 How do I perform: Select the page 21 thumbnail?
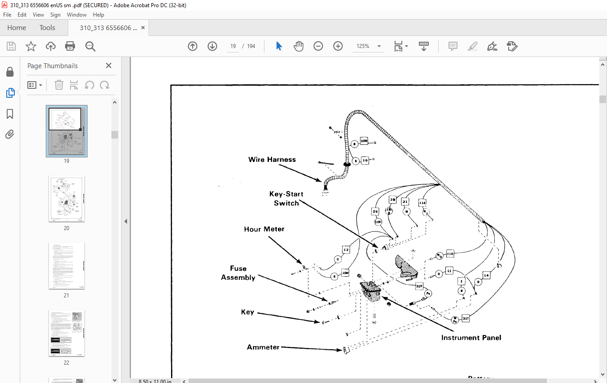click(x=66, y=266)
